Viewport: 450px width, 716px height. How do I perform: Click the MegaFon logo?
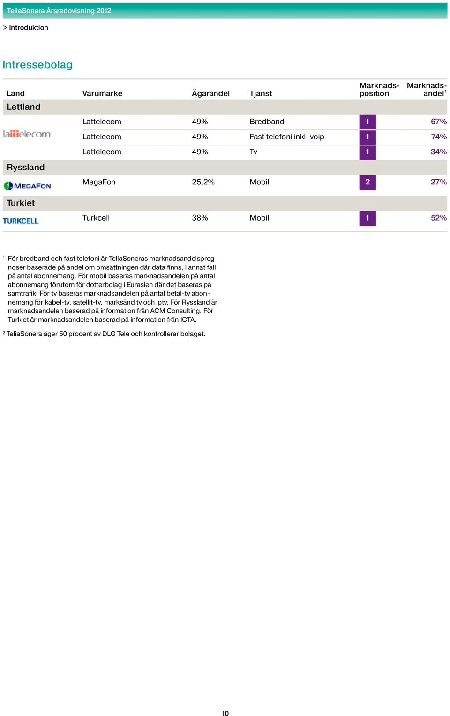coord(27,186)
